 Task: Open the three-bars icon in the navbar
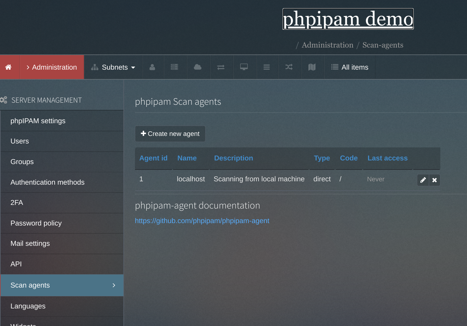(x=267, y=67)
